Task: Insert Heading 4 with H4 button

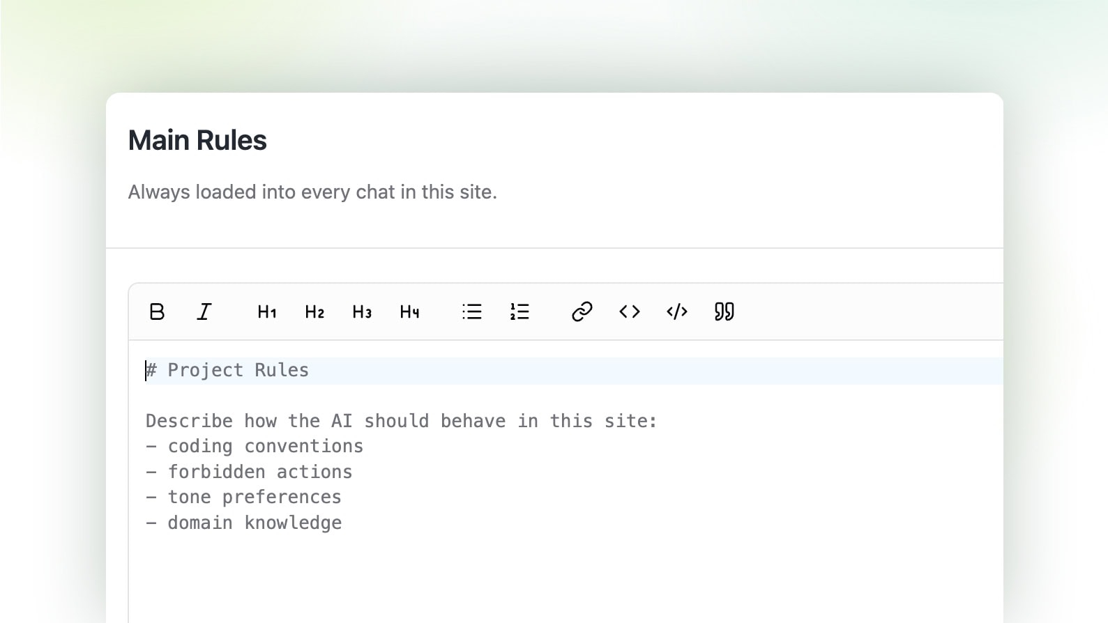Action: [x=409, y=311]
